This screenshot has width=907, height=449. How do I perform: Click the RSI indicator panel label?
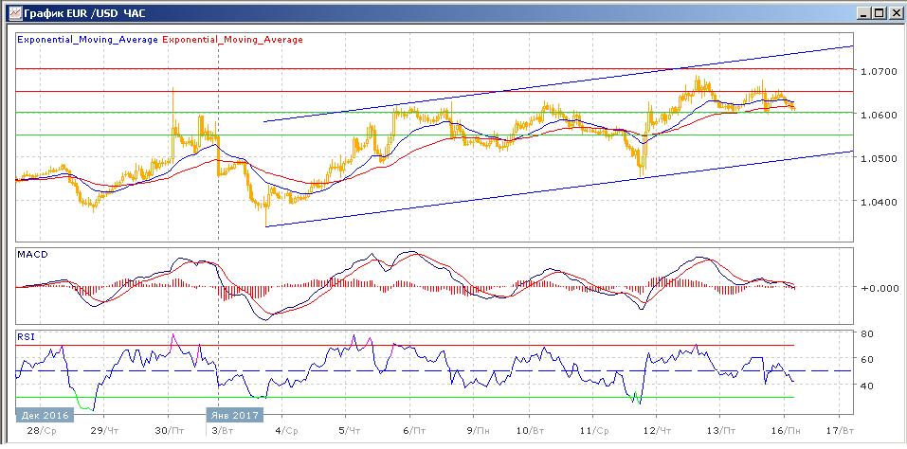[27, 336]
